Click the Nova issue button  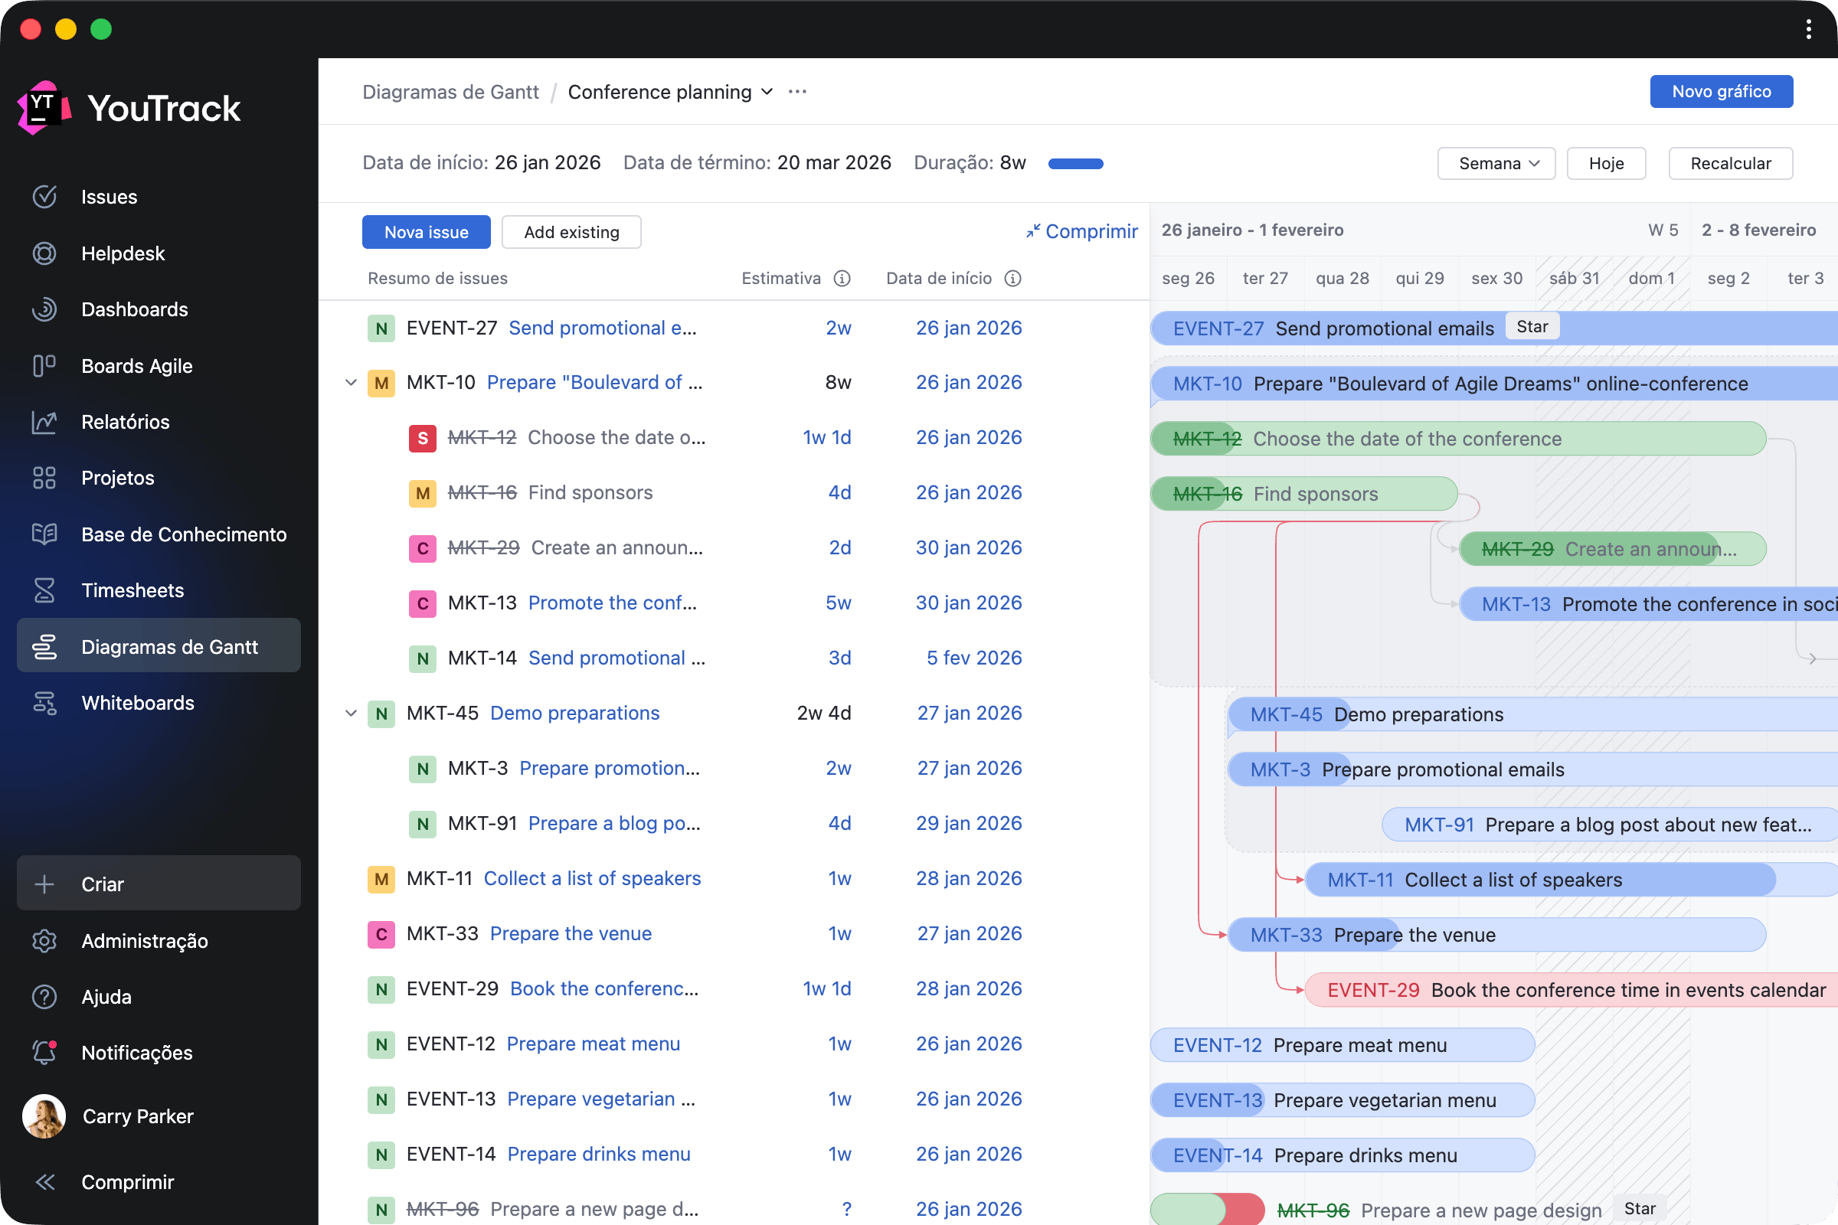pos(427,232)
